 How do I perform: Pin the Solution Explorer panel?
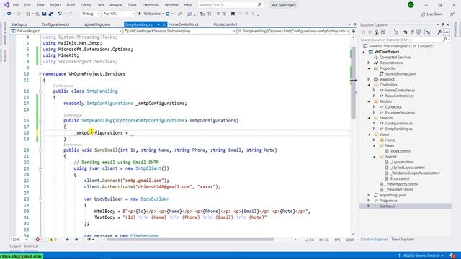pos(442,24)
